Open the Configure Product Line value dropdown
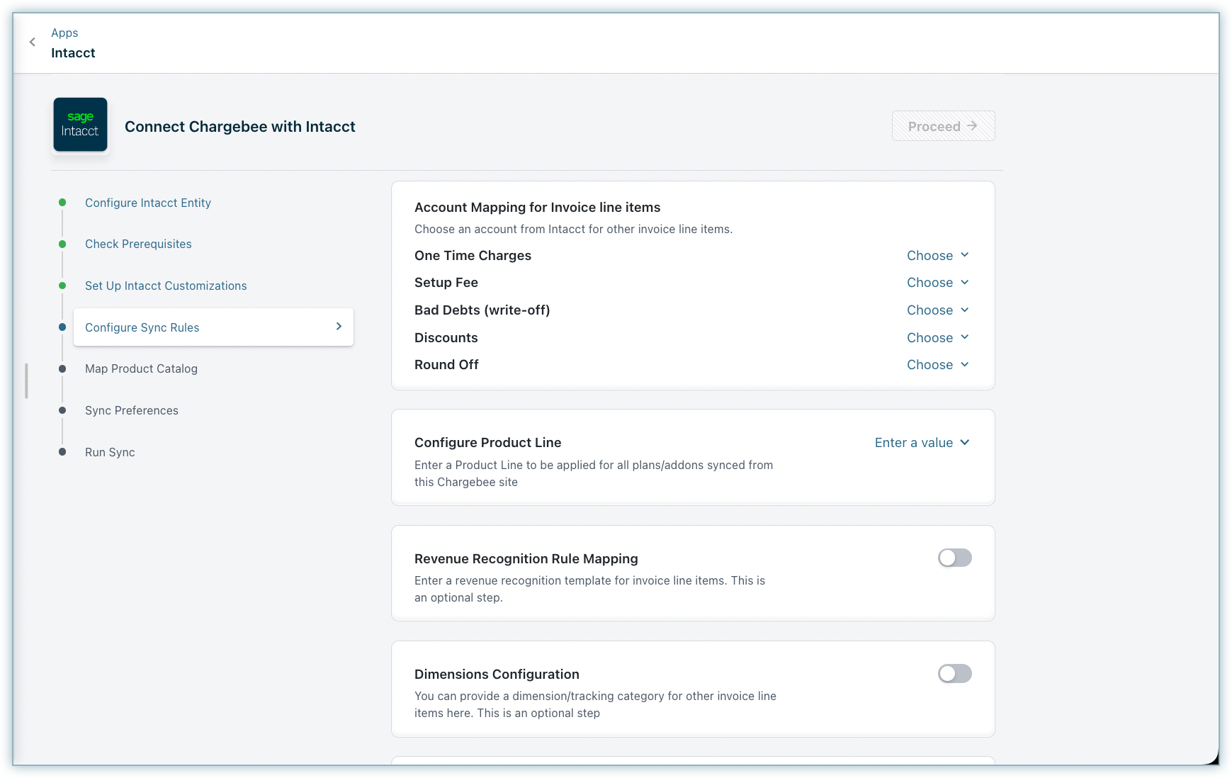Viewport: 1232px width, 778px height. pos(922,443)
